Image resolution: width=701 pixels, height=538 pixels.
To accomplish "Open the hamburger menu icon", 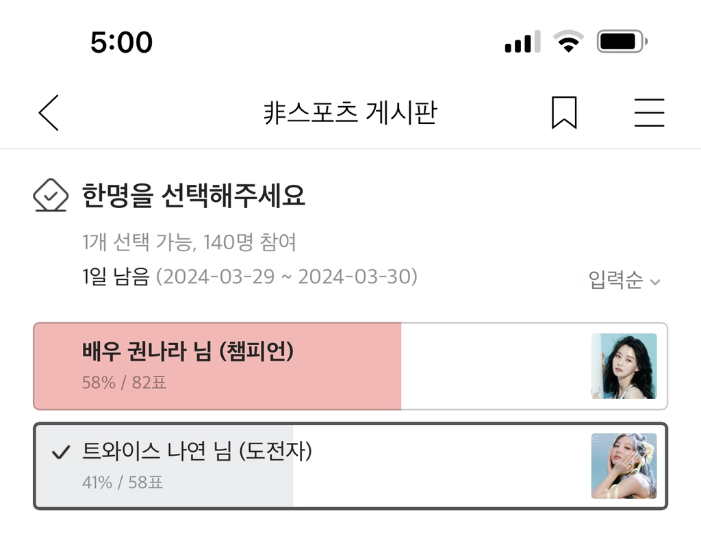I will 649,113.
